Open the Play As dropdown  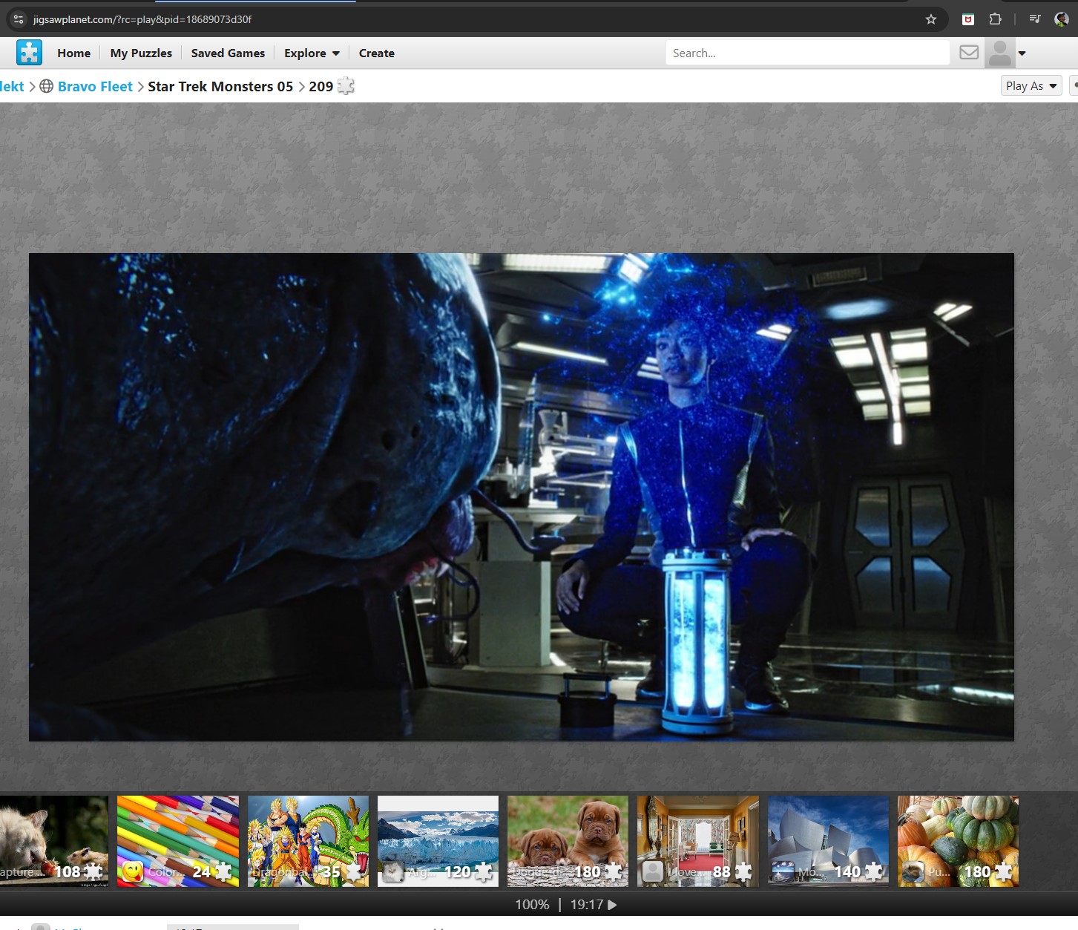(x=1031, y=86)
